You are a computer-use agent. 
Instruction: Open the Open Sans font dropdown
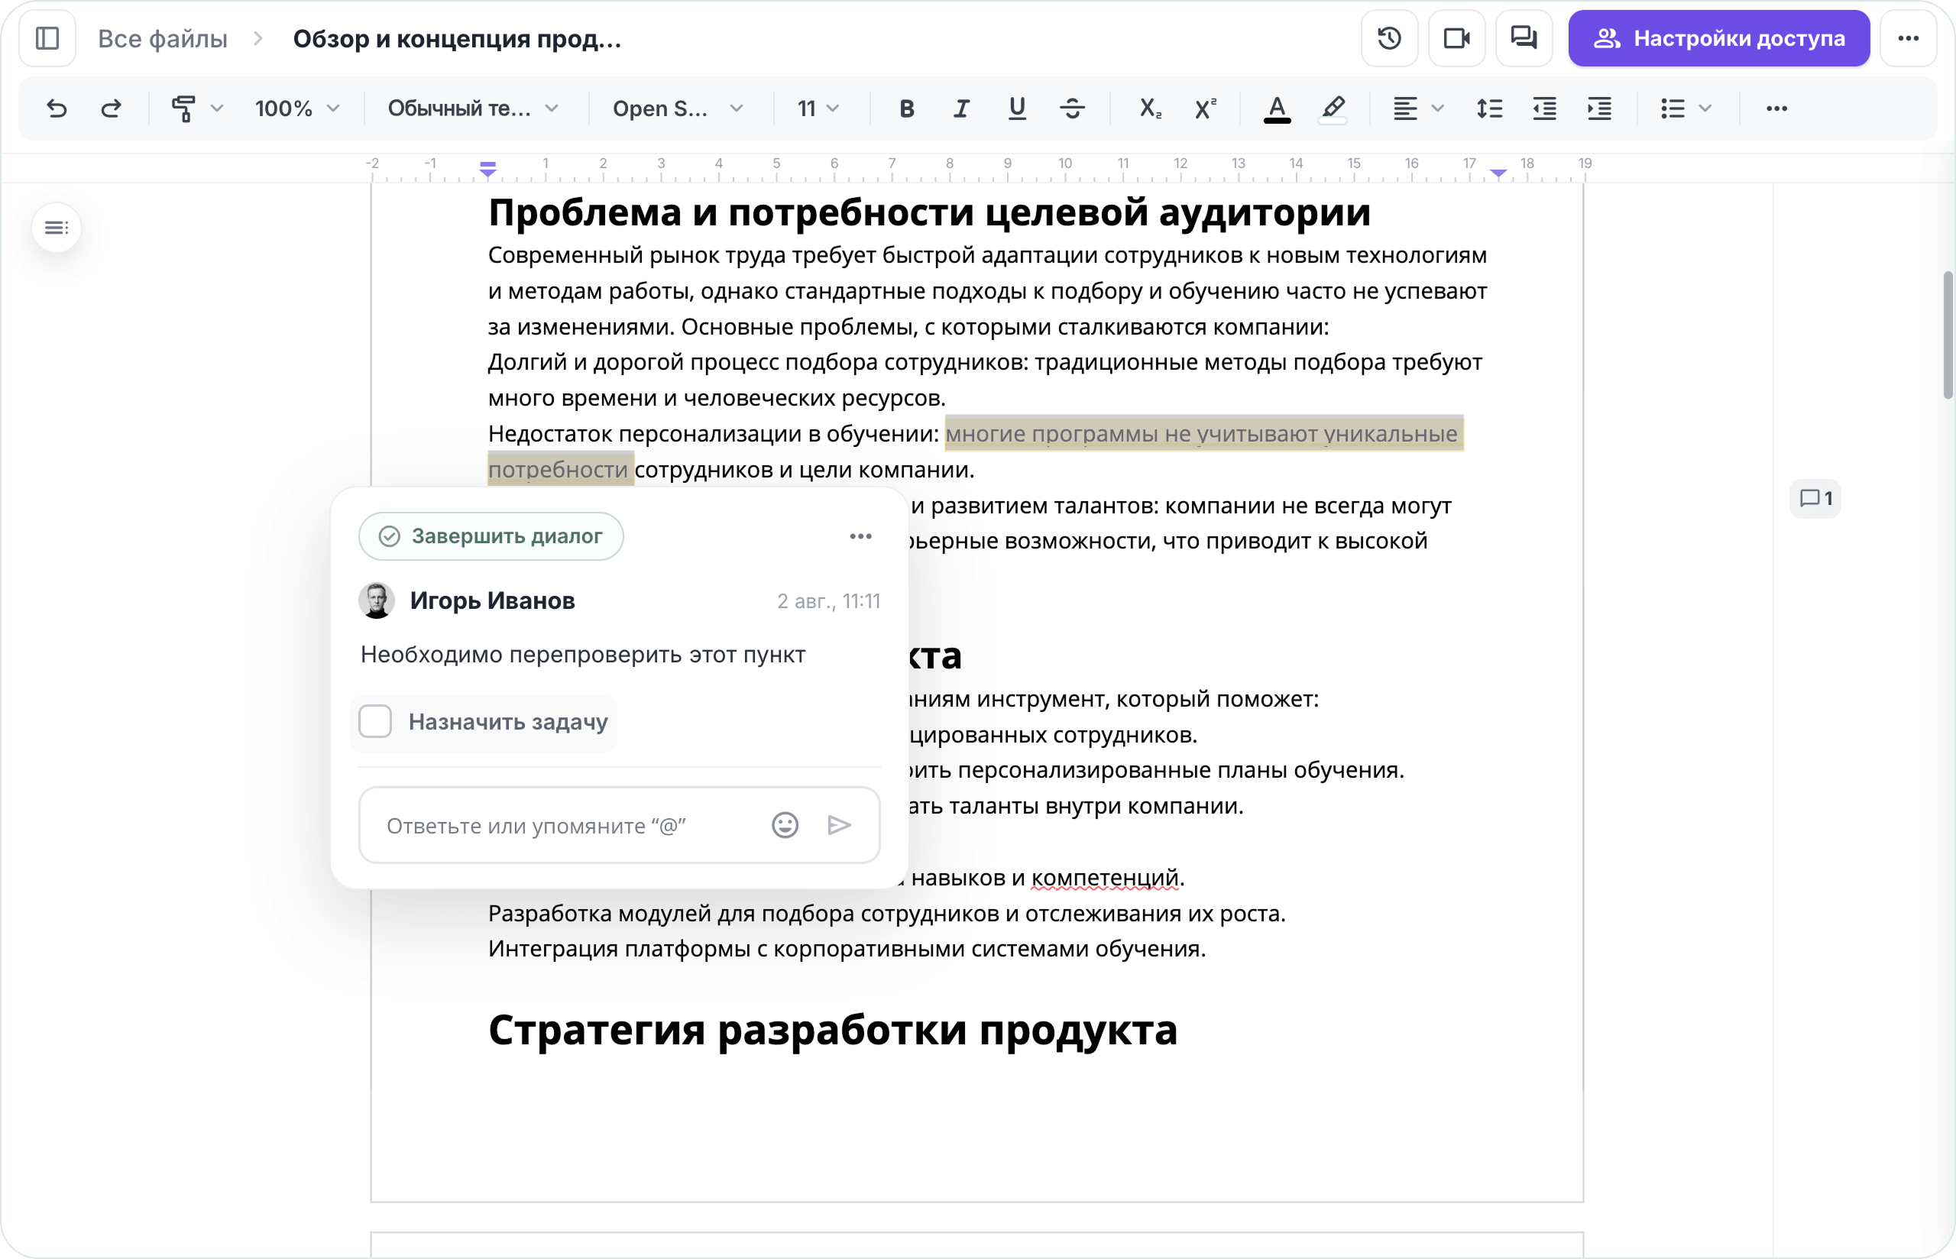(678, 108)
